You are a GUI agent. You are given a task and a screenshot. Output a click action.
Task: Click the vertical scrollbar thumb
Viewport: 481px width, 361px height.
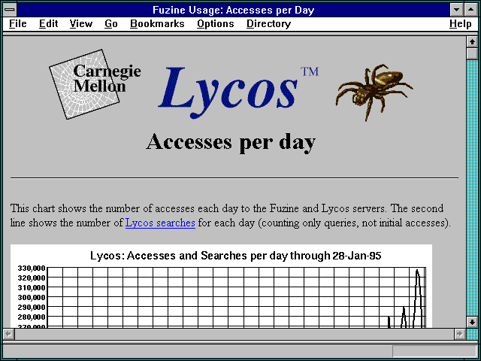472,53
